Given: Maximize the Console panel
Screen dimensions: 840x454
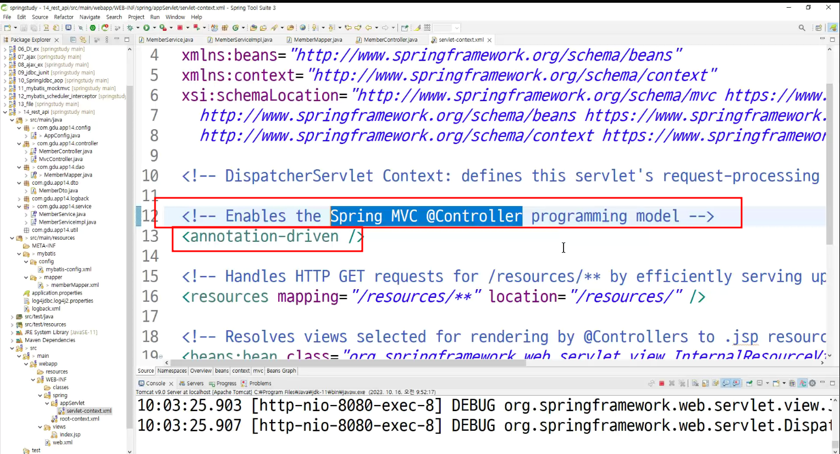Looking at the screenshot, I should click(832, 383).
